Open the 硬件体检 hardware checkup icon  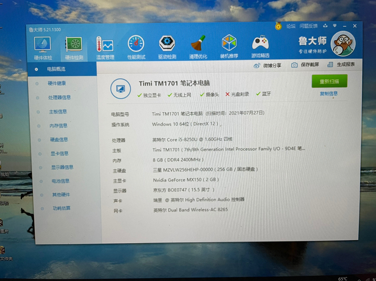point(43,48)
